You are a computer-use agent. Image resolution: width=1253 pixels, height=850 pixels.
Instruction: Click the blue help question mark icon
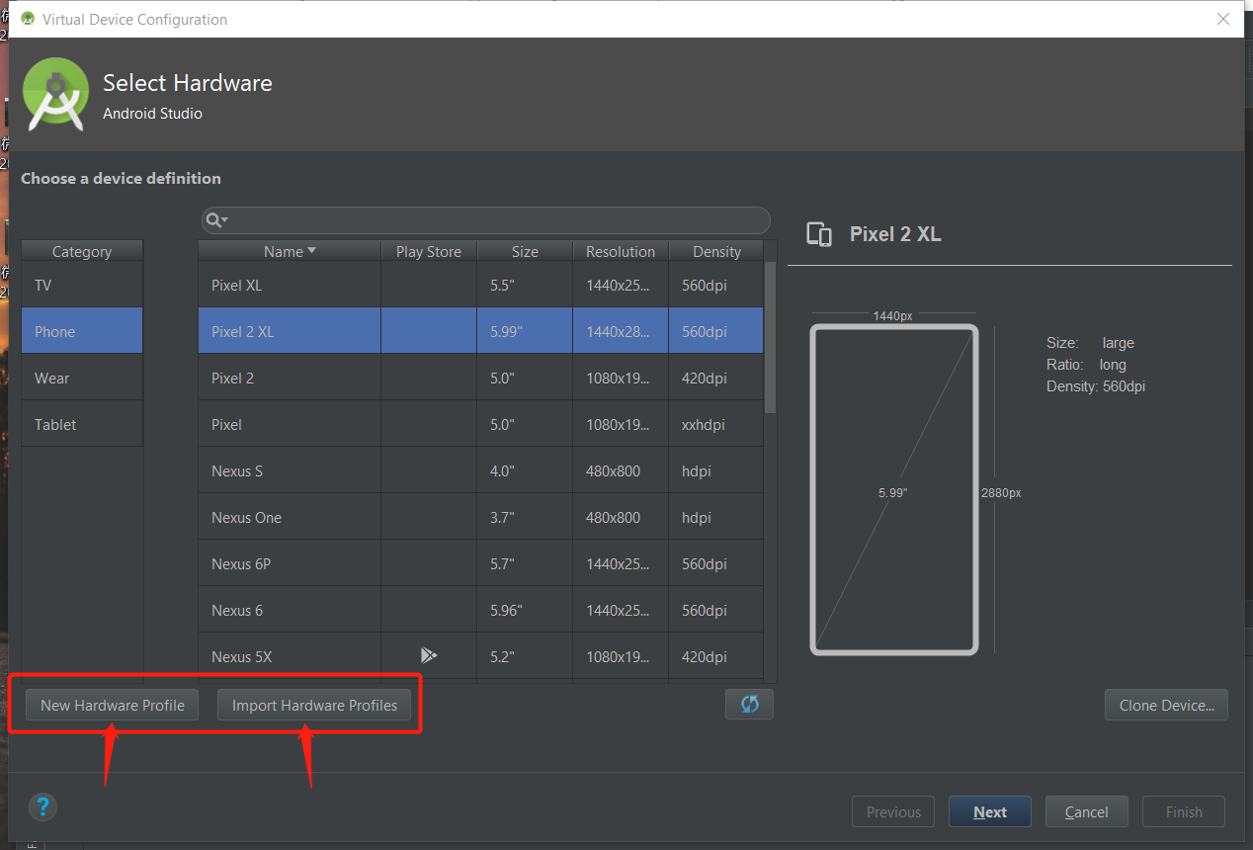(x=42, y=807)
